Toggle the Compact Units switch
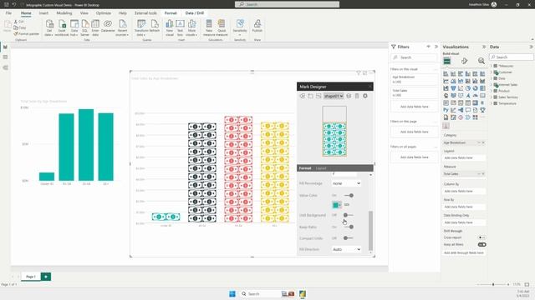Viewport: 535px width, 300px height. coord(349,238)
